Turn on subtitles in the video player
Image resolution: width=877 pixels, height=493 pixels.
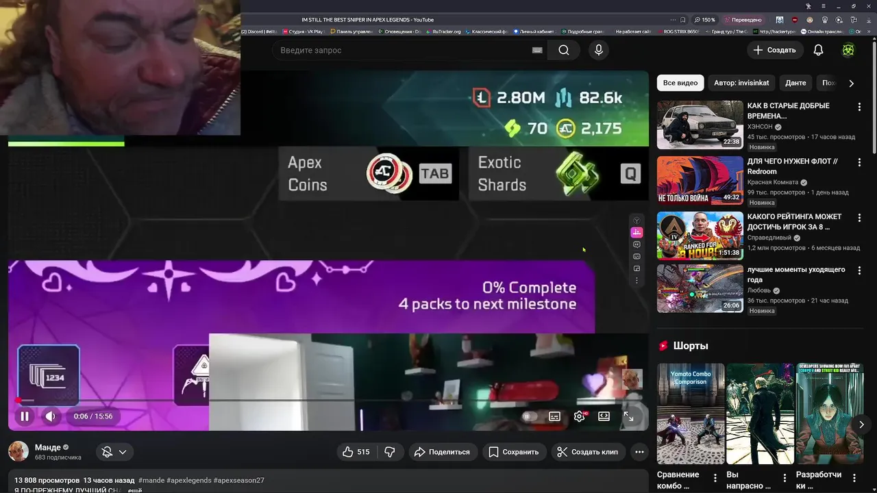(x=554, y=416)
